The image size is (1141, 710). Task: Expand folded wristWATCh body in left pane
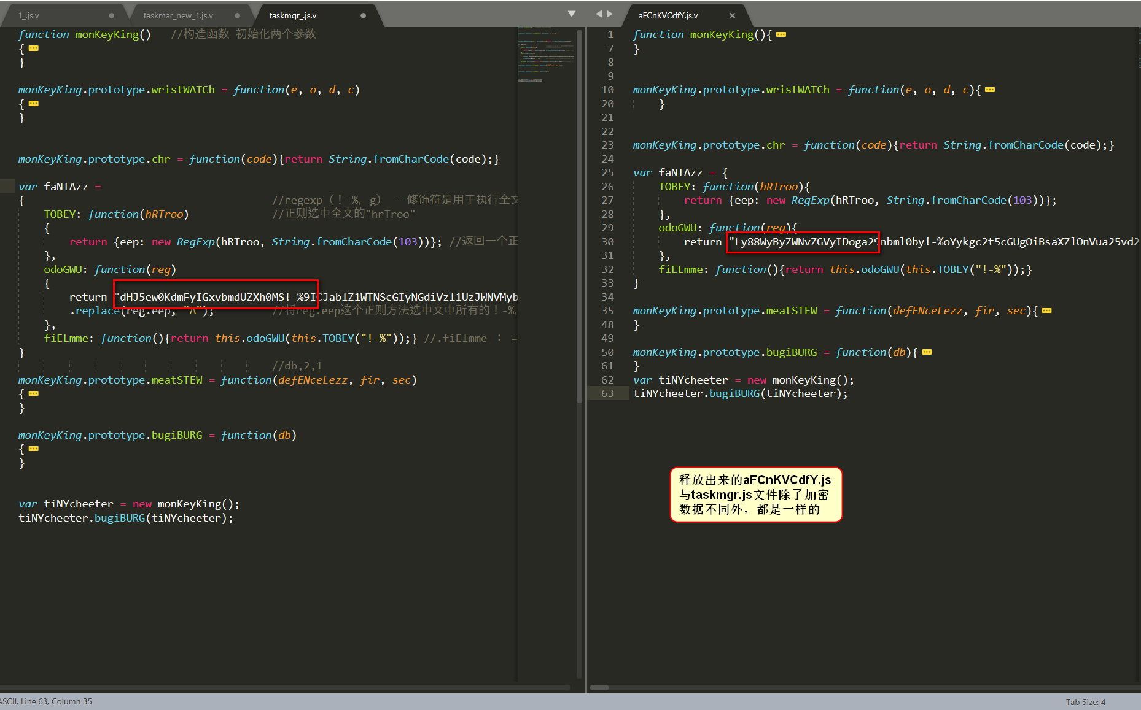(x=34, y=103)
